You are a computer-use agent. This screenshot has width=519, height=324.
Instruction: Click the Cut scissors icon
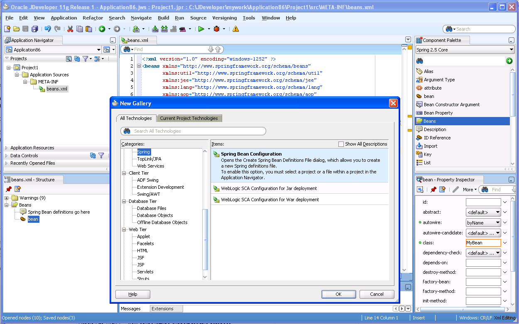coord(70,29)
